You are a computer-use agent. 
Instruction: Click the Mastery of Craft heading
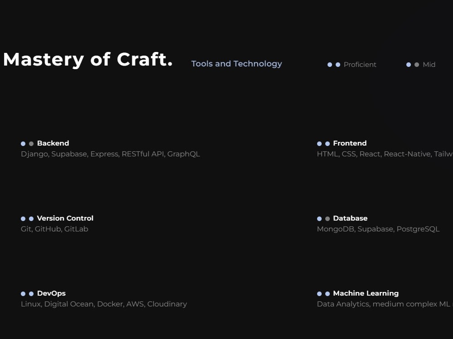[x=88, y=60]
